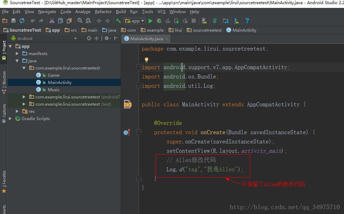Image resolution: width=344 pixels, height=214 pixels.
Task: Expand the manifests folder
Action: click(17, 54)
